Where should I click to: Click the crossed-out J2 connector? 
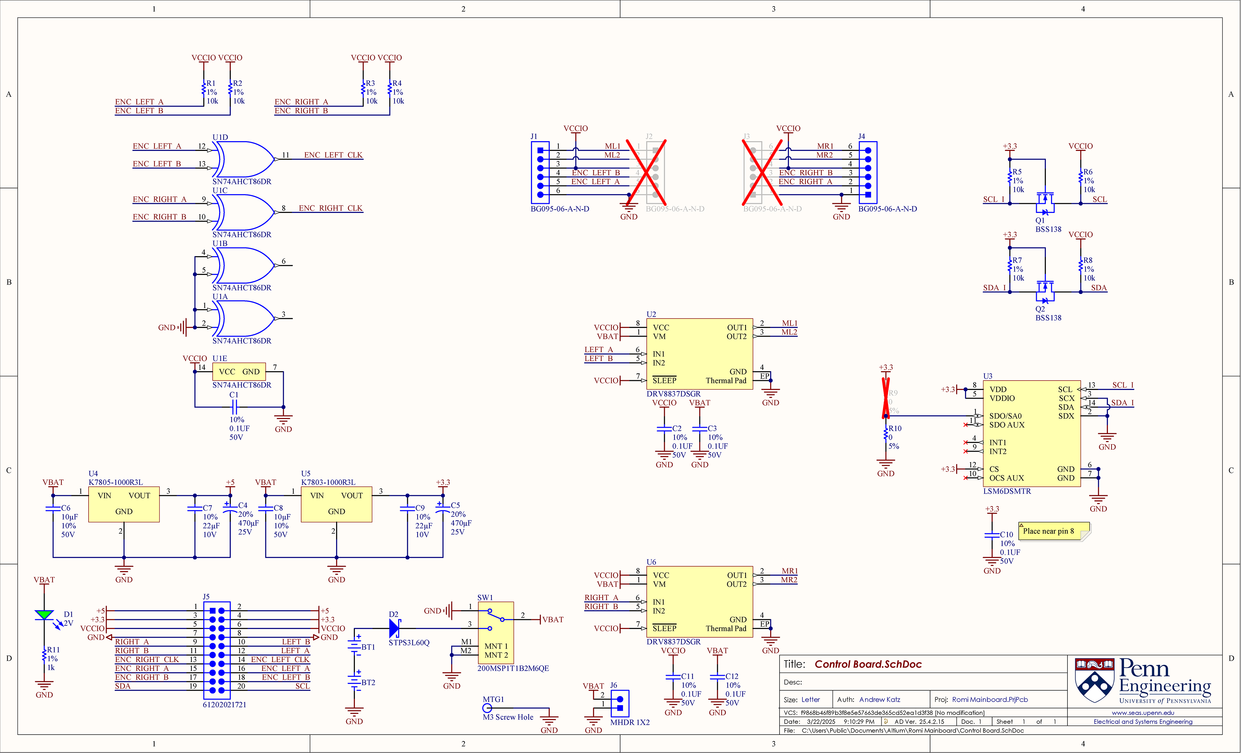point(655,172)
